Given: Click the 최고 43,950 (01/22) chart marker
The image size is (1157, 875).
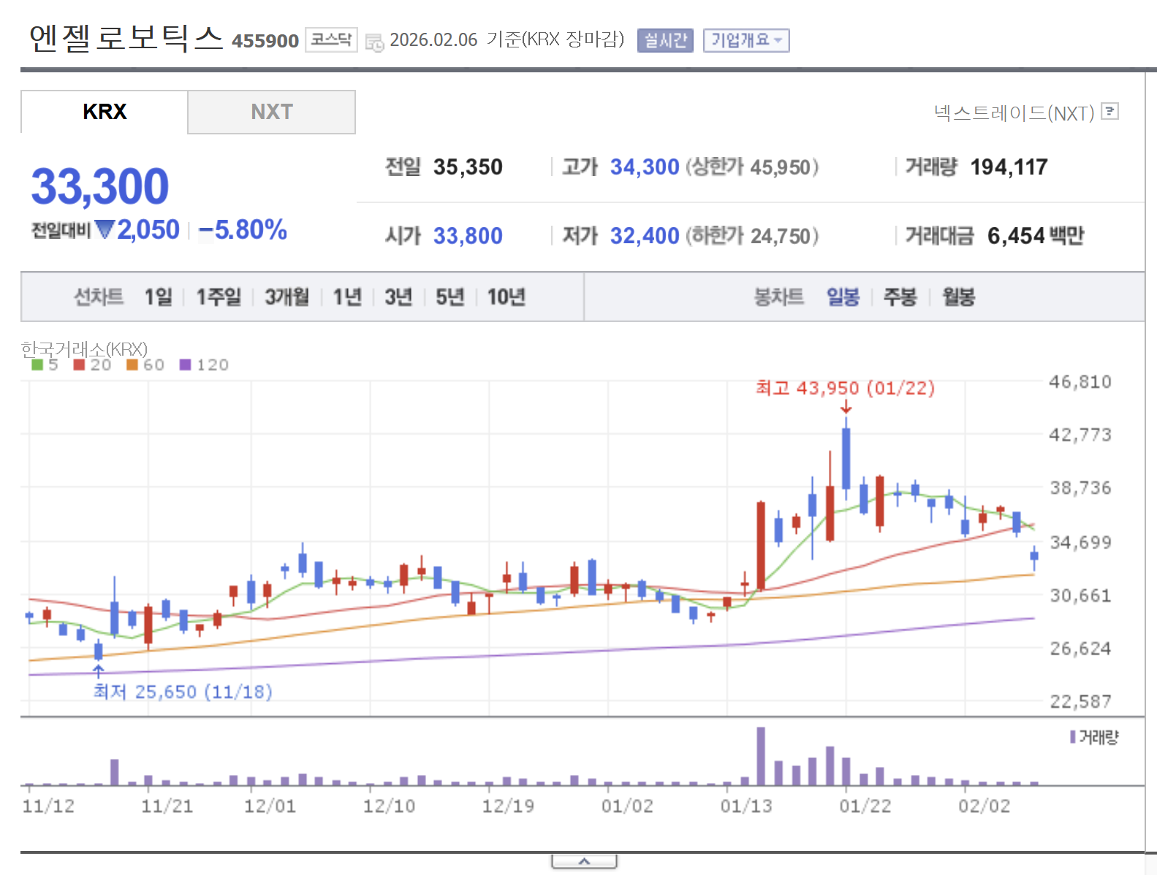Looking at the screenshot, I should (845, 388).
